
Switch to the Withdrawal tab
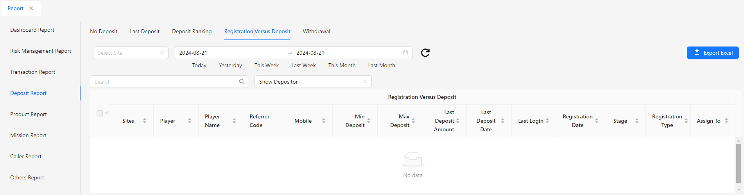tap(316, 31)
